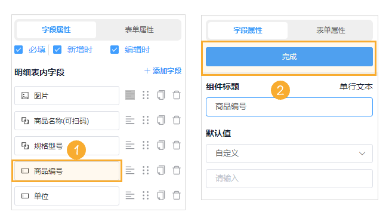Select the 单位 field row
This screenshot has height=224, width=392.
click(x=67, y=196)
